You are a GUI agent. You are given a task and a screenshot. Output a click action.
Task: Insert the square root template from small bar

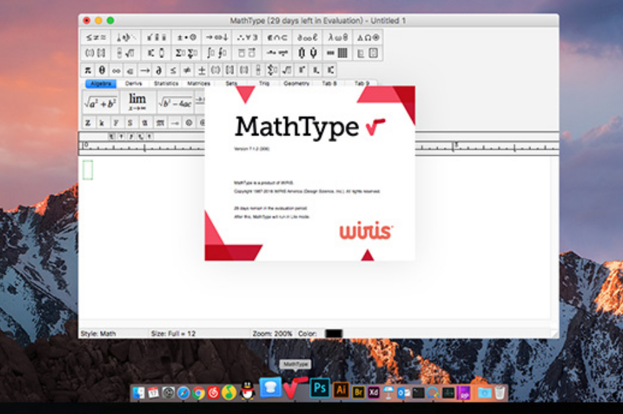coord(286,70)
